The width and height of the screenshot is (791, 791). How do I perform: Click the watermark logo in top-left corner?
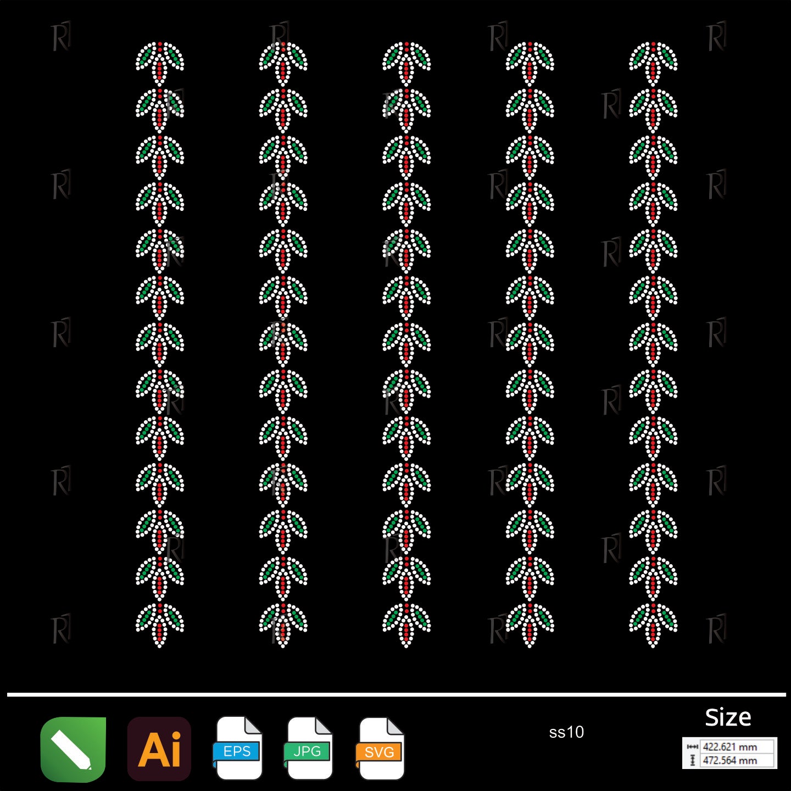[x=61, y=37]
